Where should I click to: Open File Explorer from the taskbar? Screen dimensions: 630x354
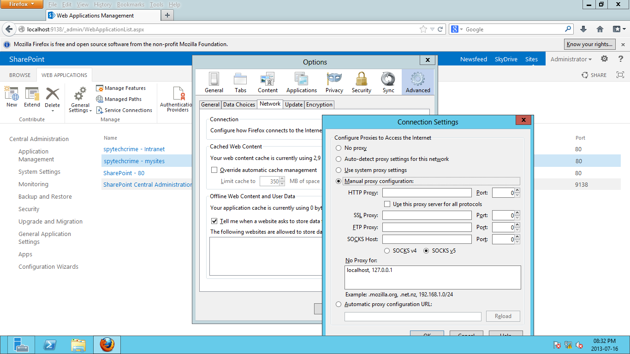(78, 345)
